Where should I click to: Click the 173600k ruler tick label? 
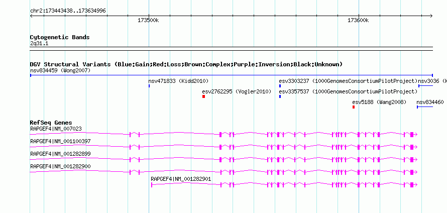click(358, 21)
